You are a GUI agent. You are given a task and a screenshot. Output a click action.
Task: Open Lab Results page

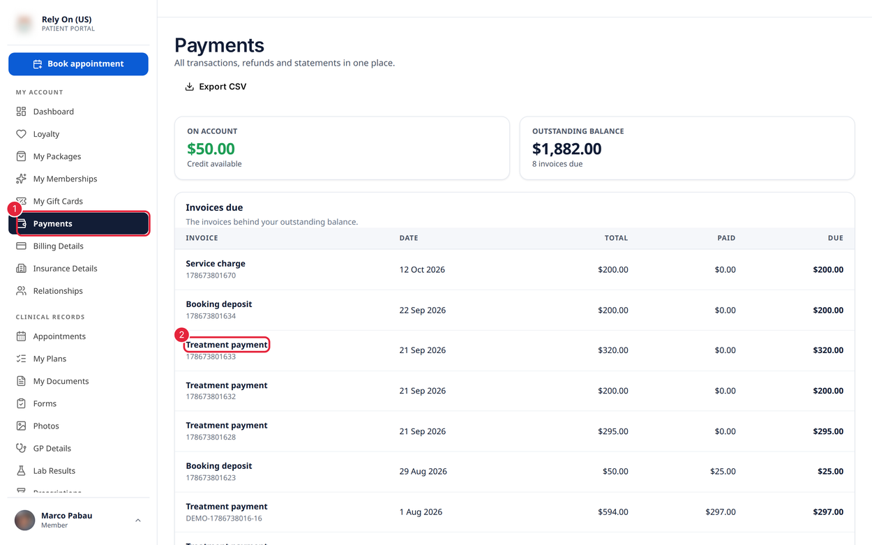78,470
